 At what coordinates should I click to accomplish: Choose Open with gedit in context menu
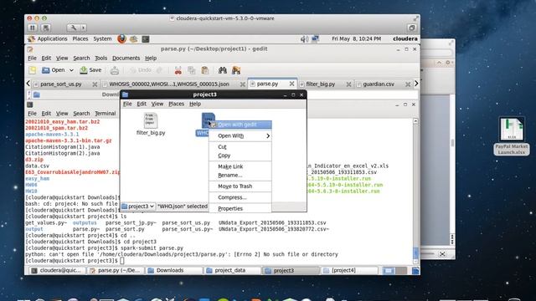pos(240,125)
